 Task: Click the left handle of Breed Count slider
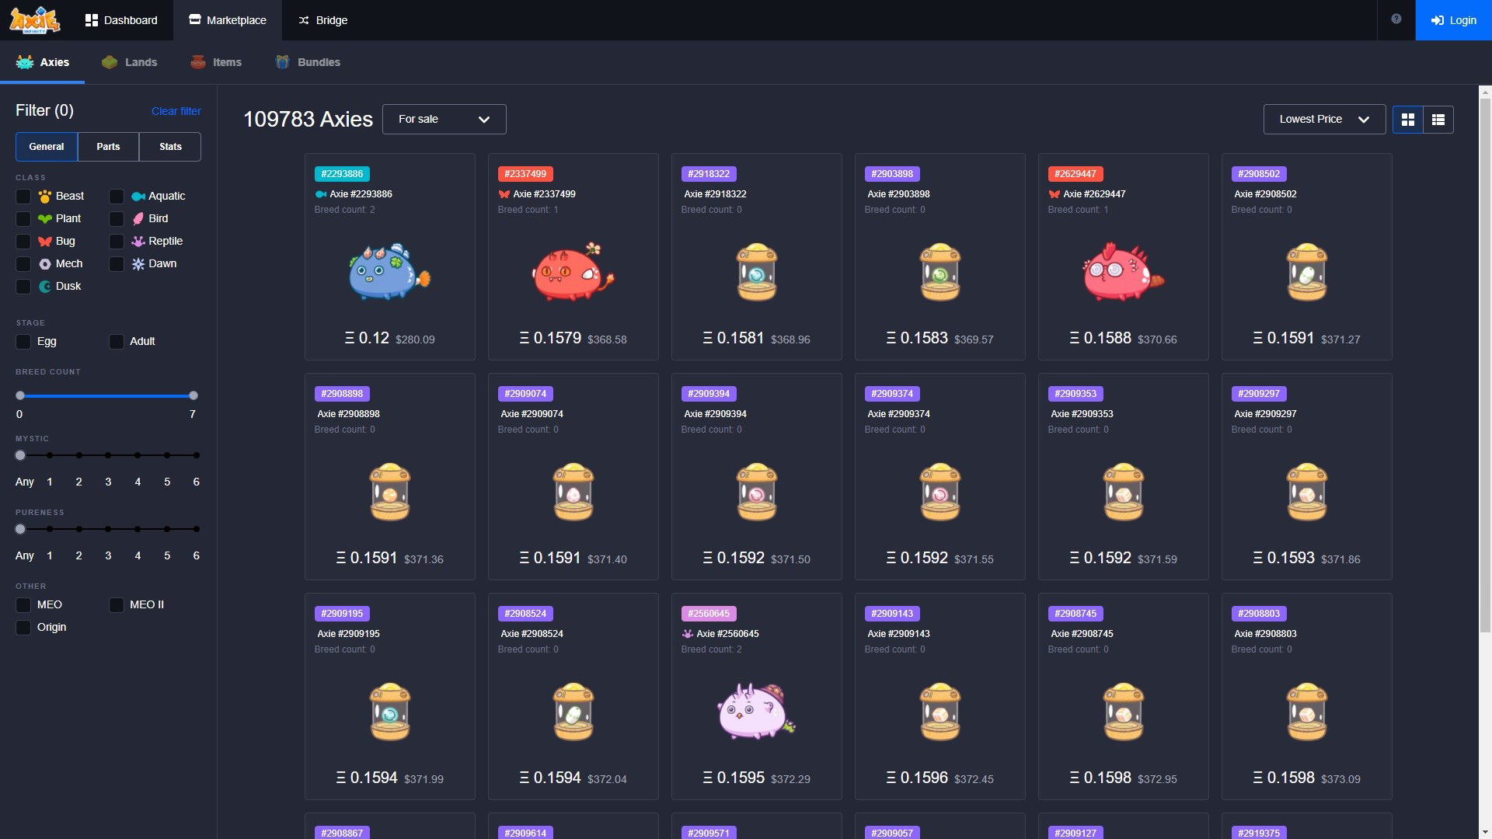(x=20, y=395)
